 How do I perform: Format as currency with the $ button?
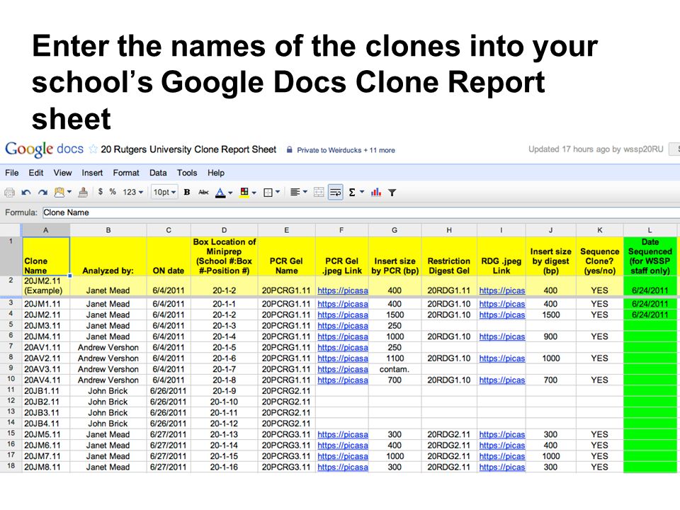[101, 191]
